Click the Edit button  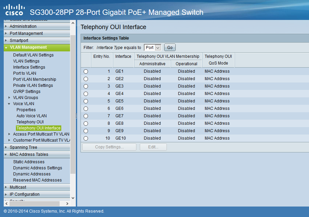(x=153, y=147)
